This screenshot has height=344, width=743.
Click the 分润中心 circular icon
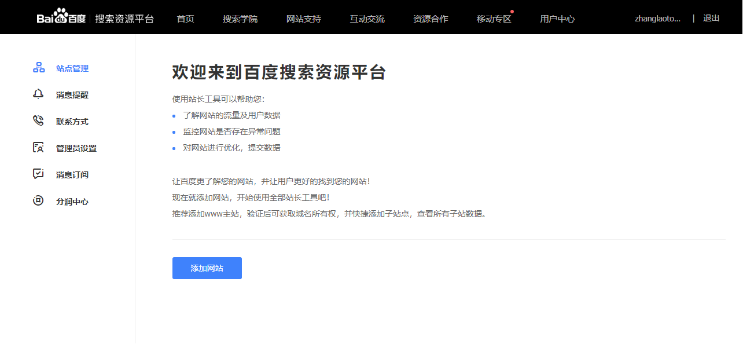(39, 202)
